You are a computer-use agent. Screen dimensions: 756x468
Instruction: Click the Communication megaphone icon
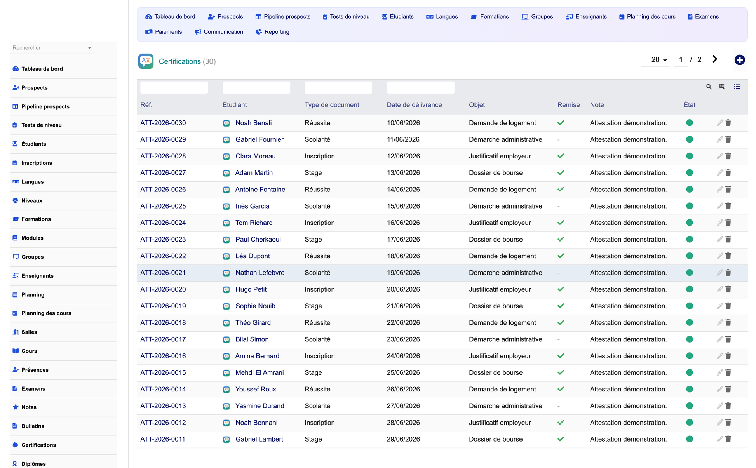198,32
